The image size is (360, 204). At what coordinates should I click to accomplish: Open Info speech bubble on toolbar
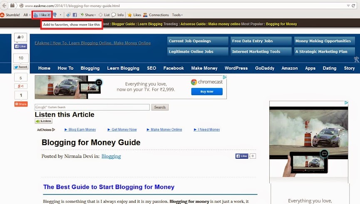117,15
